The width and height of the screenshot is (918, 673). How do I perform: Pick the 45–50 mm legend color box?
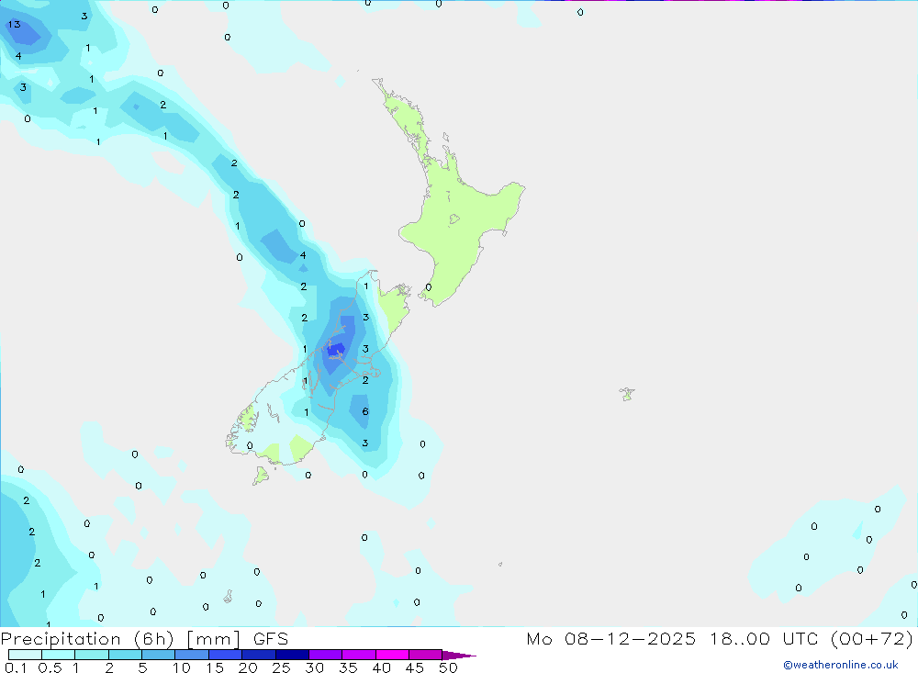(425, 655)
